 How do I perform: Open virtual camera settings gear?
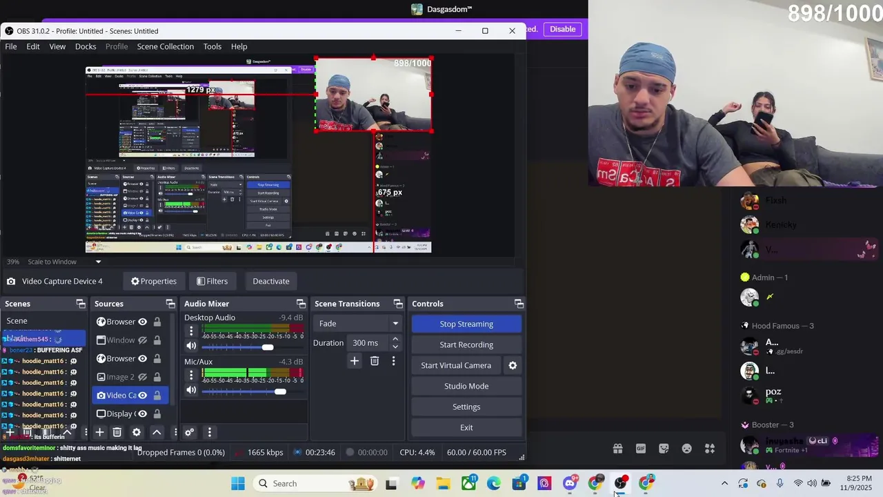(x=513, y=365)
